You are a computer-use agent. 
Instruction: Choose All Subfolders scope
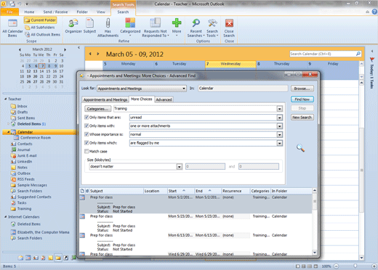(x=40, y=28)
